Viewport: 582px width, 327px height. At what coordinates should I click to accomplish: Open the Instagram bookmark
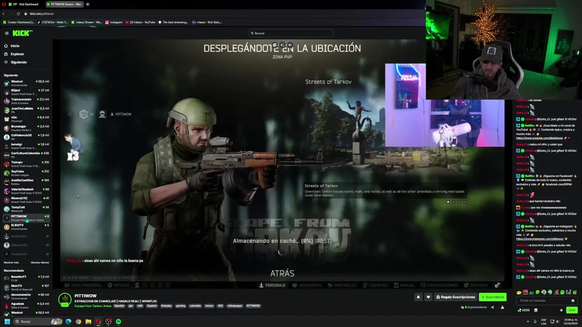(x=114, y=22)
